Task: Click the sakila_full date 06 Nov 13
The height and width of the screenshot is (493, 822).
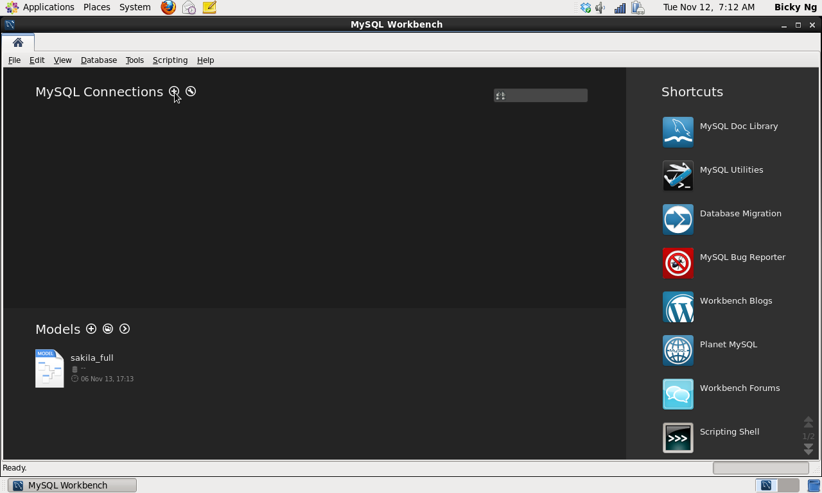Action: click(107, 379)
